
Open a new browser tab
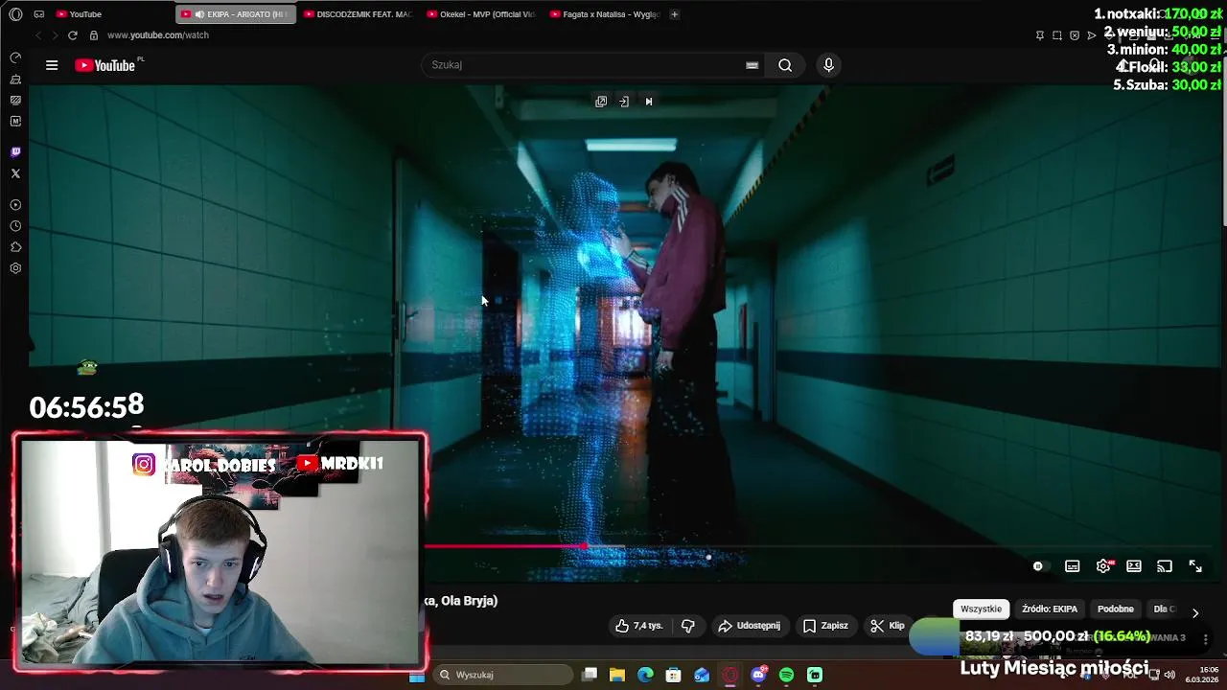tap(675, 14)
